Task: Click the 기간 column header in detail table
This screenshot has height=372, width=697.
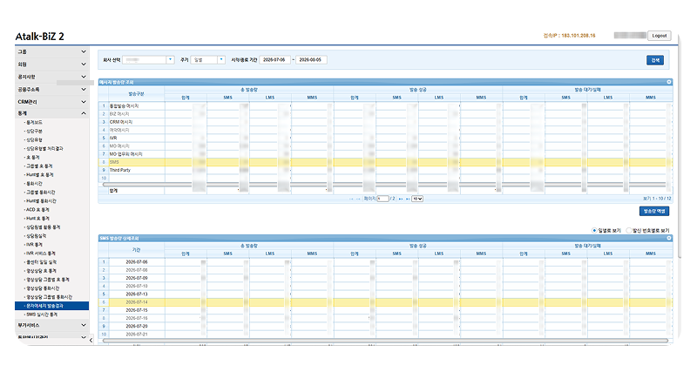Action: tap(137, 250)
